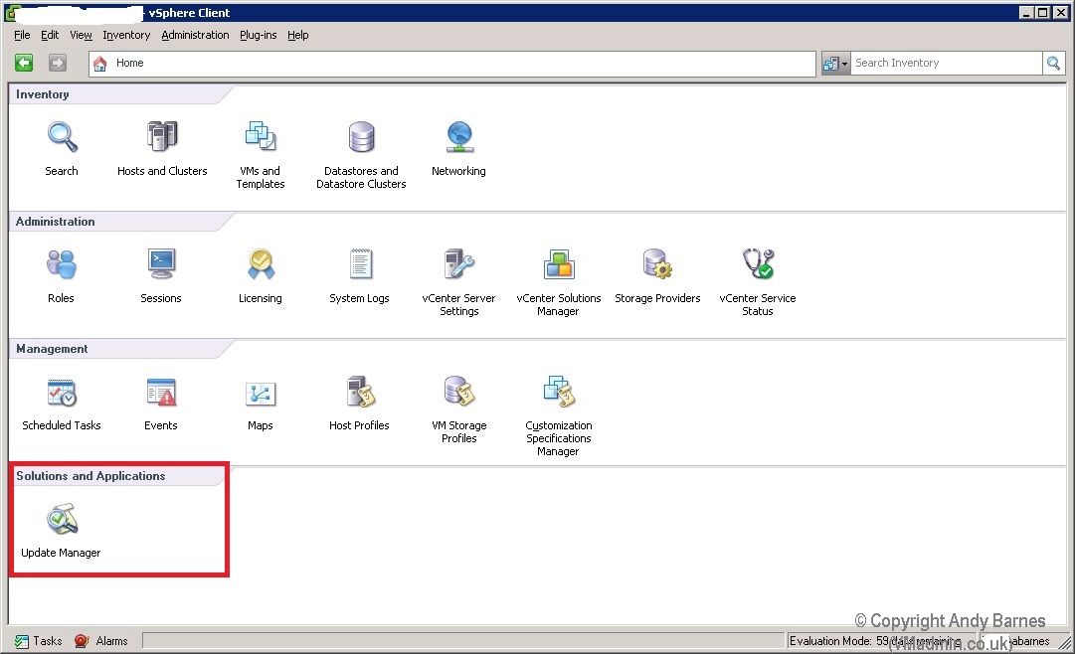Viewport: 1075px width, 654px height.
Task: Open the Help menu
Action: click(298, 35)
